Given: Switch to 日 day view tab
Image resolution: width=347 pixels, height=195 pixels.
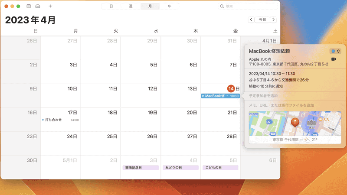Looking at the screenshot, I should tap(111, 6).
